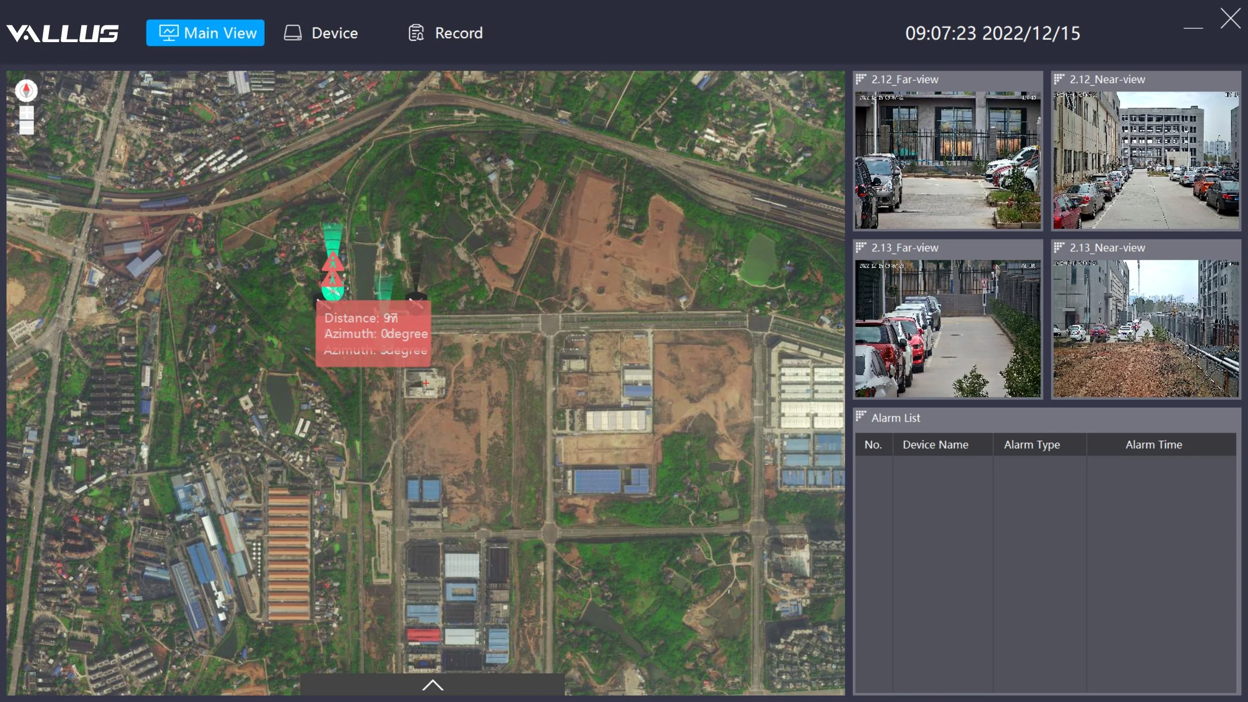Click the upper red pedestrian alarm triangle

(333, 261)
